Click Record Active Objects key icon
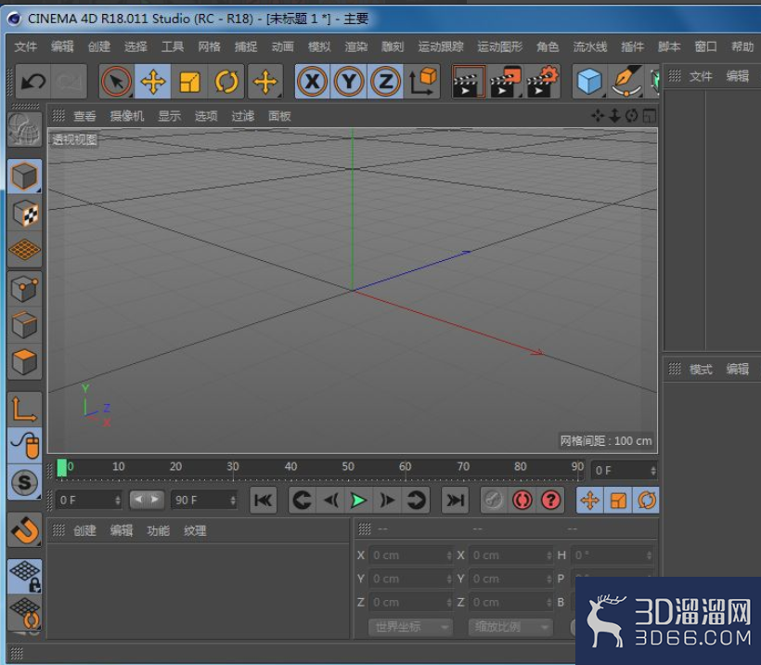Screen dimensions: 761x665 [x=494, y=501]
